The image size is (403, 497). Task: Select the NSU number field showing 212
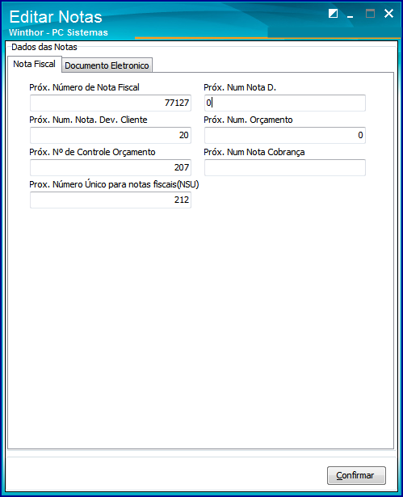pos(111,200)
